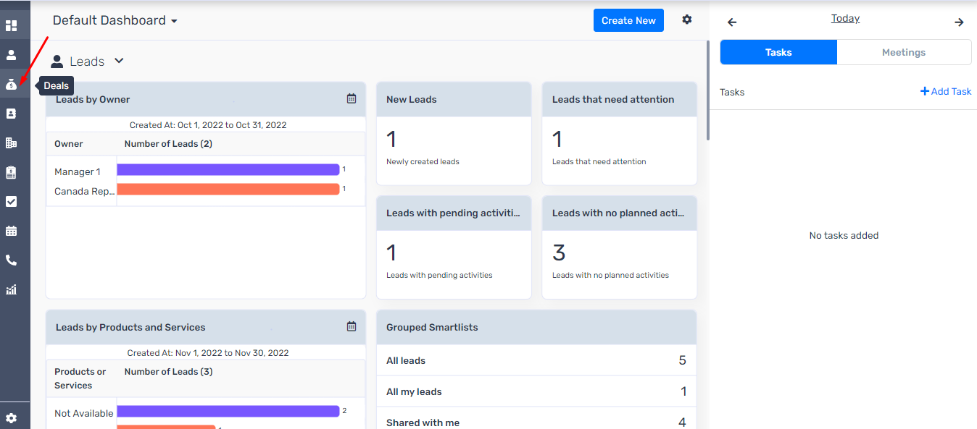The image size is (977, 429).
Task: Click the Products or Services column header
Action: [x=80, y=378]
